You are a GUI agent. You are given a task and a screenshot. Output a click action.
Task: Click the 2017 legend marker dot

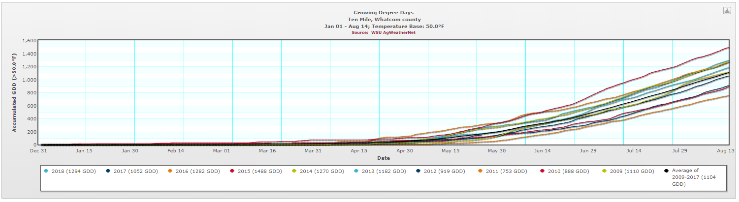click(x=108, y=172)
